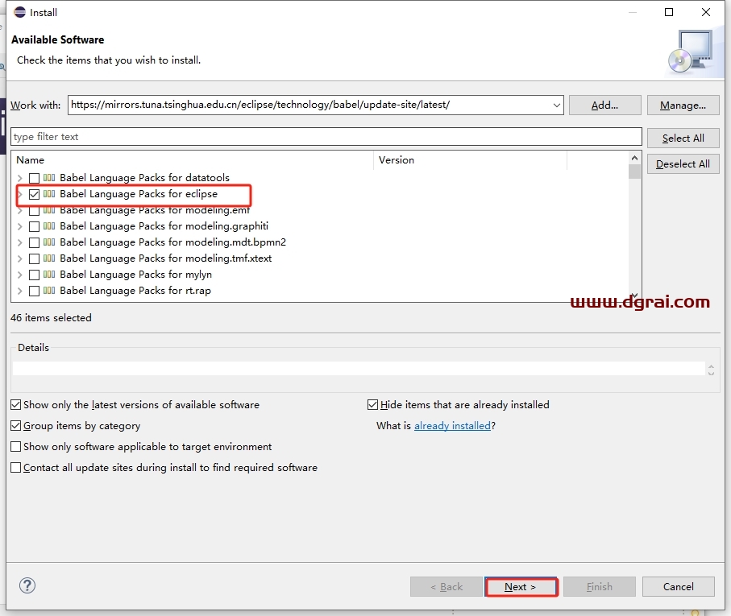Select 'Babel Language Packs for modeling.tmf.xtext' row text
The height and width of the screenshot is (616, 731).
166,258
